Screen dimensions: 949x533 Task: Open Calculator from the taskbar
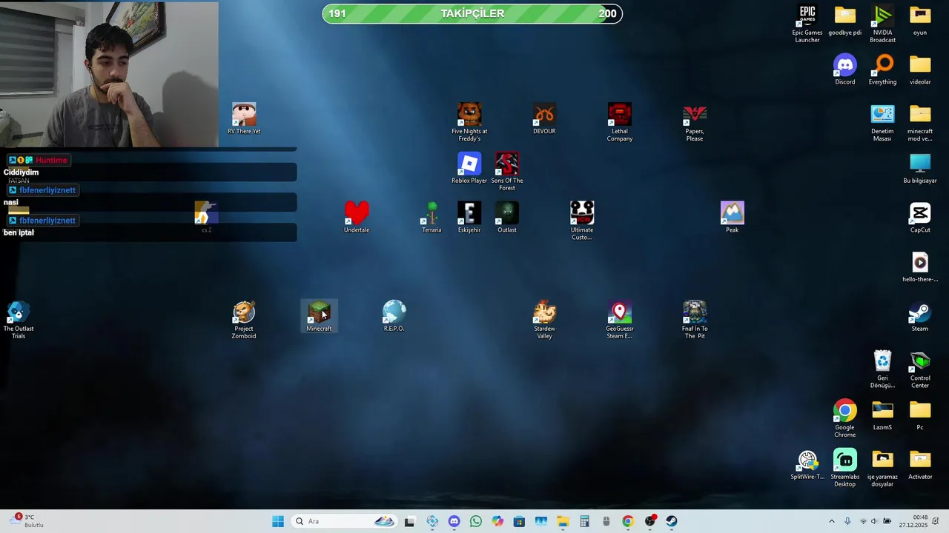584,521
